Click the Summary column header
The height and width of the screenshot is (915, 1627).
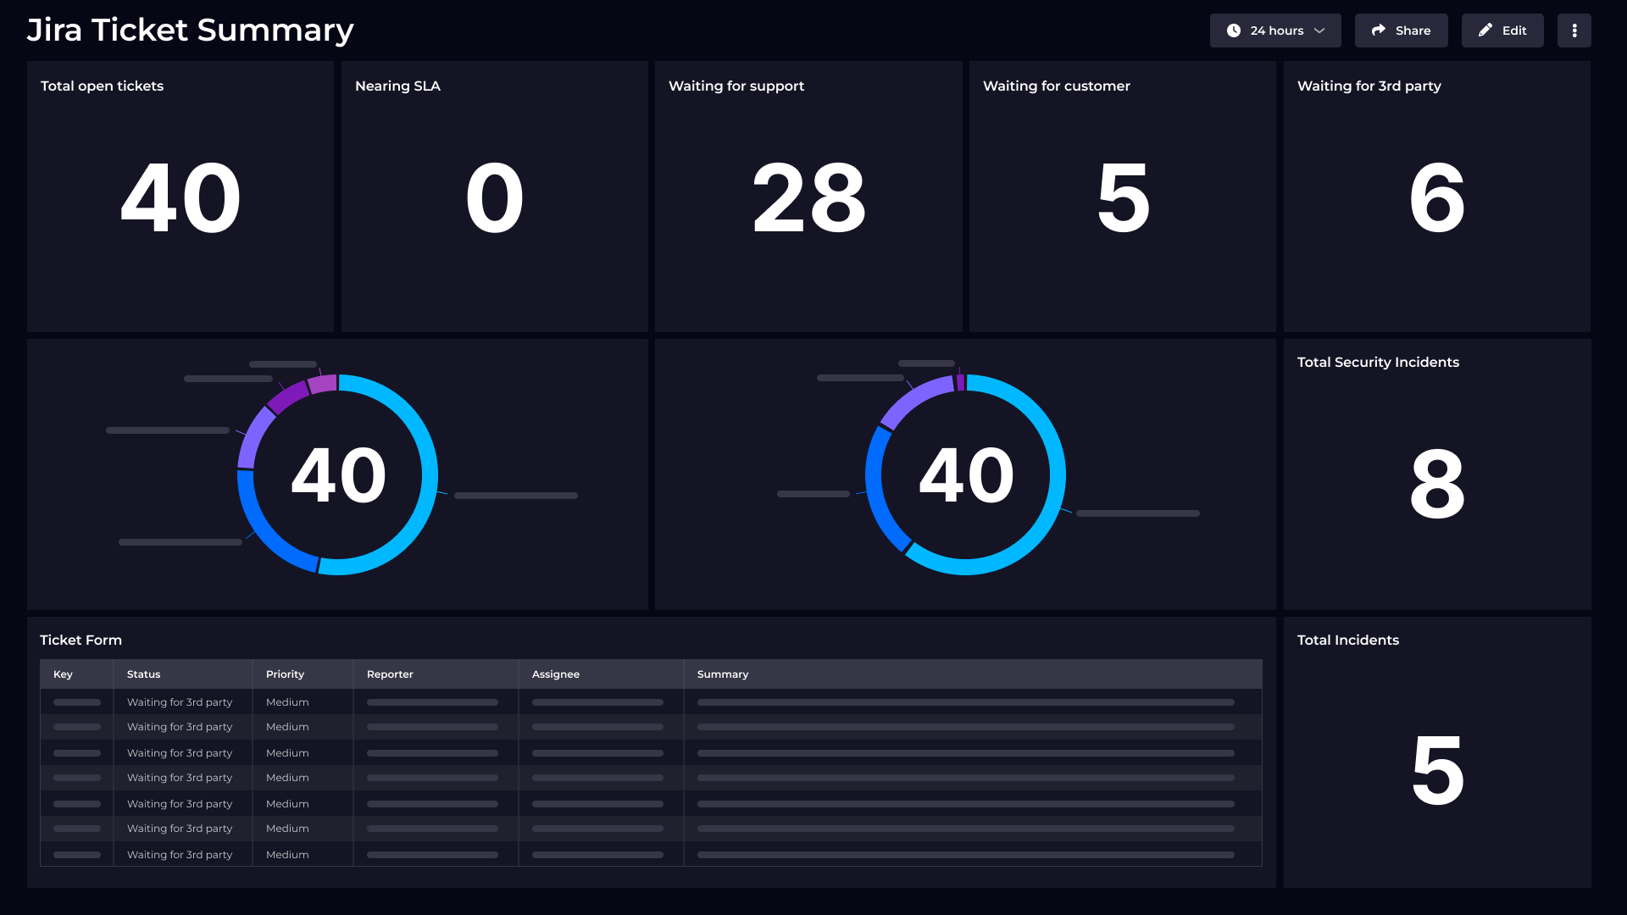tap(723, 674)
